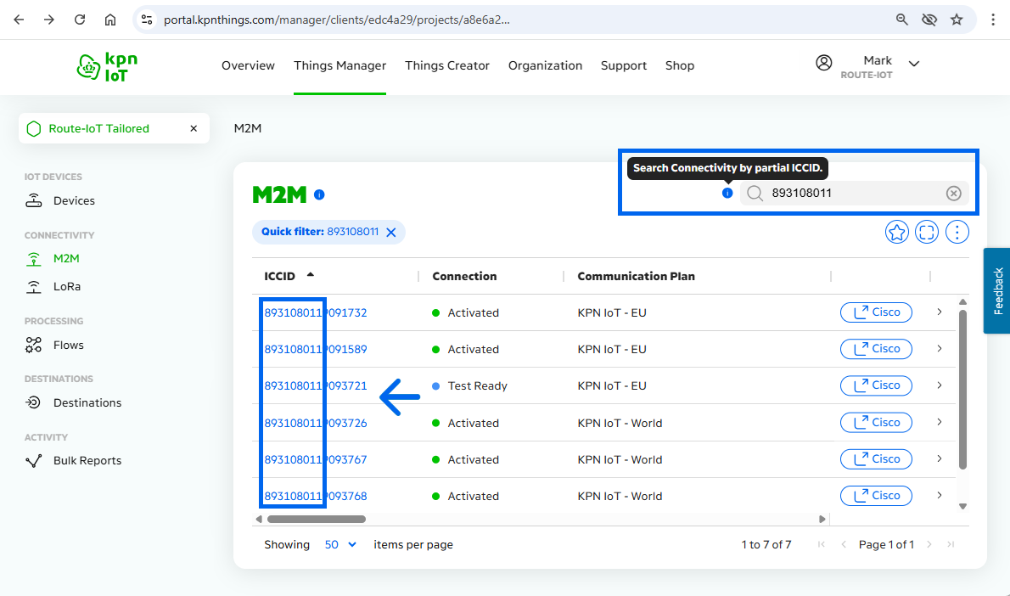Click the info icon beside M2M heading
This screenshot has width=1010, height=596.
click(x=319, y=194)
